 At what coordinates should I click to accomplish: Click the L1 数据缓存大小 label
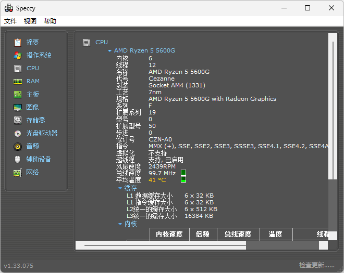150,196
